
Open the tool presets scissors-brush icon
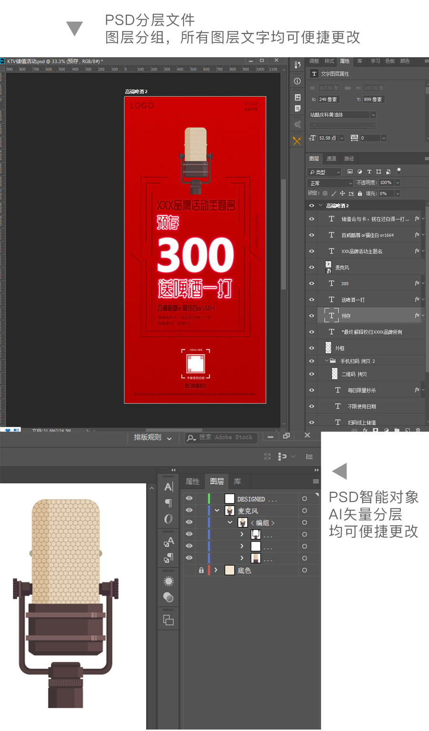coord(297,141)
